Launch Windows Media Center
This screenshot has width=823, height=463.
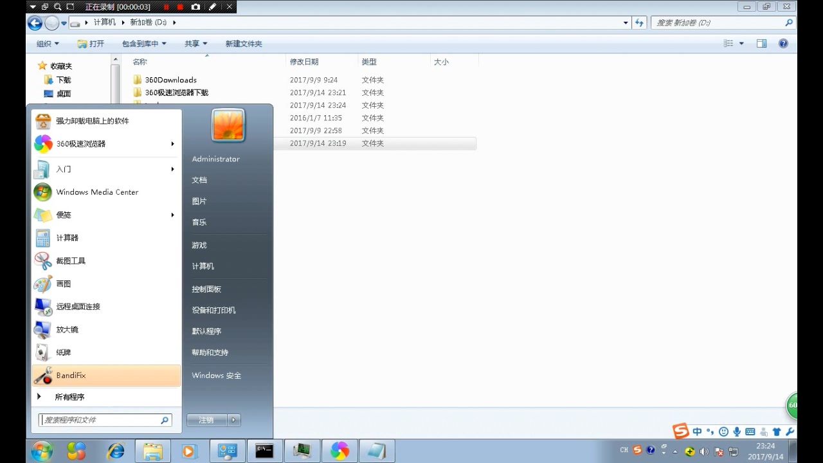point(106,192)
